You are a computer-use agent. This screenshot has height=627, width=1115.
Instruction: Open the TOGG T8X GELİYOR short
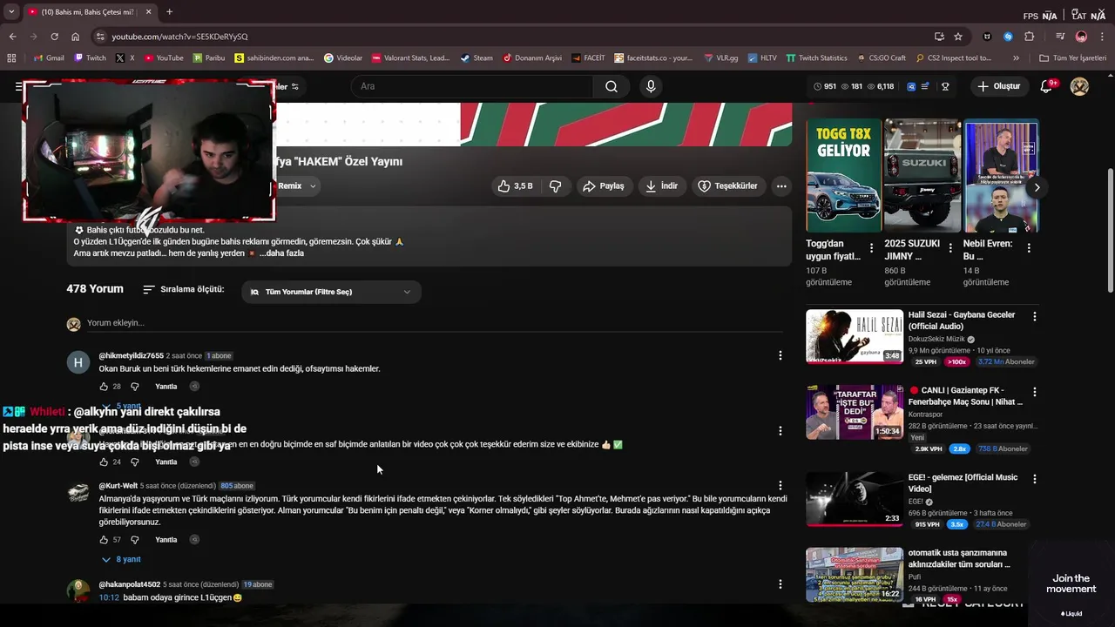tap(843, 176)
